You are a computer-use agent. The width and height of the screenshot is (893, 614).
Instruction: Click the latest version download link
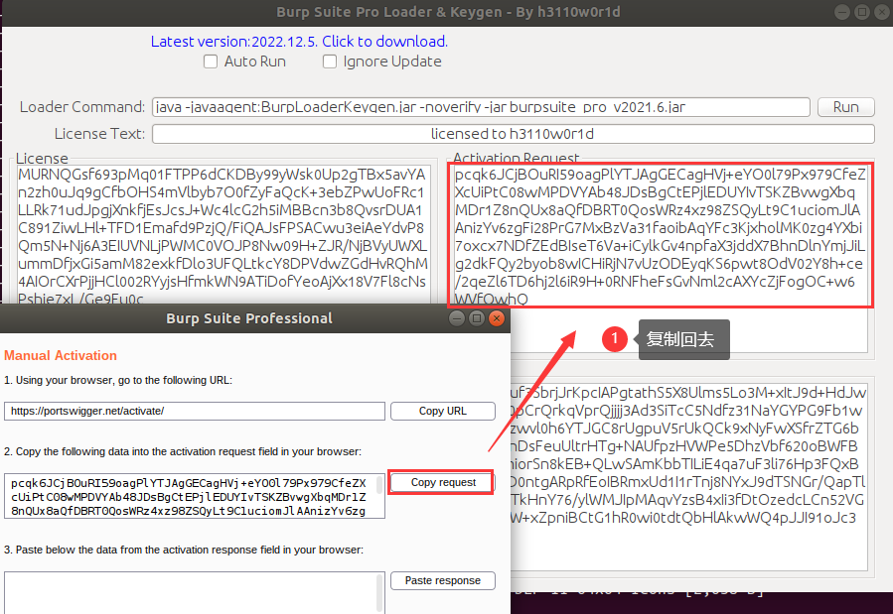pos(299,42)
